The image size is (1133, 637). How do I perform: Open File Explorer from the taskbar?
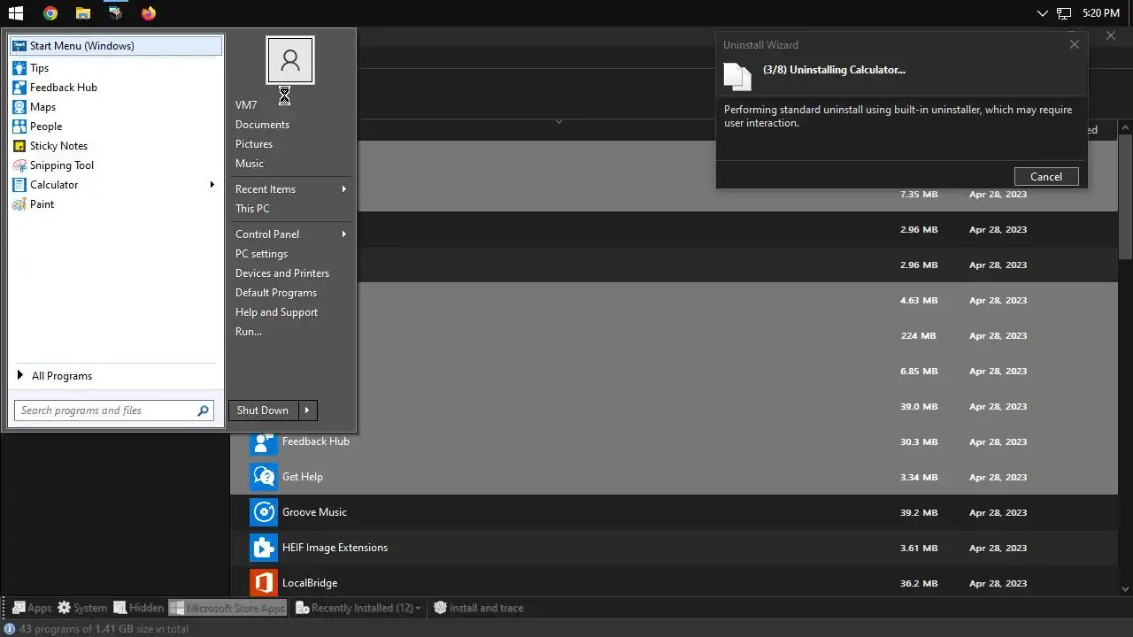pyautogui.click(x=83, y=13)
